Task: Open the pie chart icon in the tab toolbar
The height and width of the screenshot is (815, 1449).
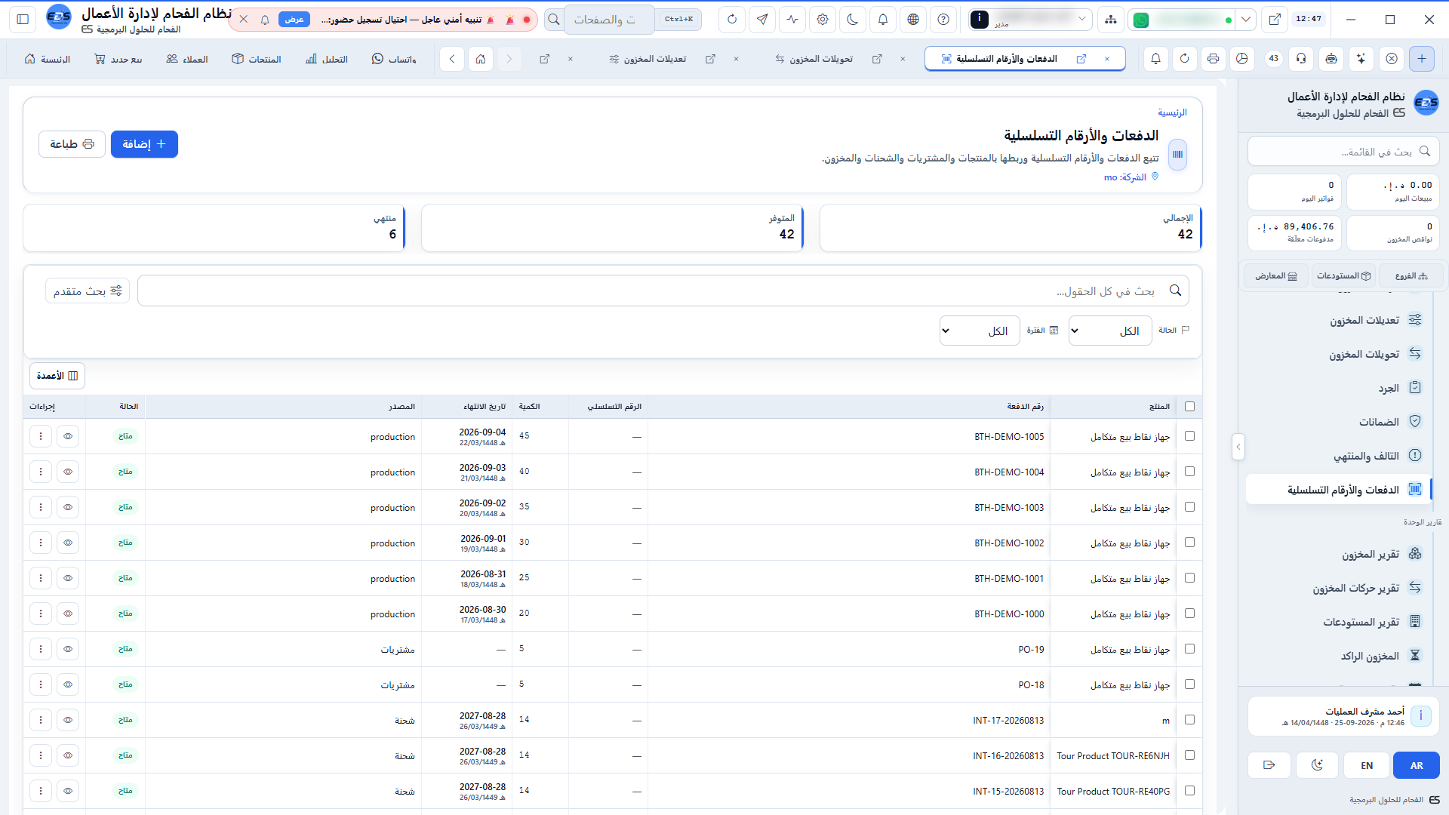Action: pyautogui.click(x=1242, y=59)
